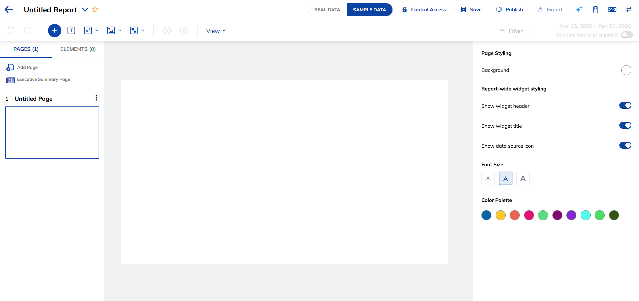Insert a shape element
Screen dimensions: 639x301
(134, 31)
